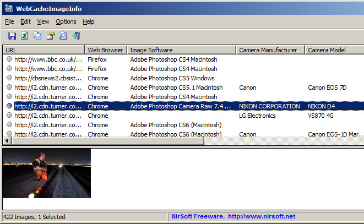Sort by the Image Software column header
364x224 pixels.
click(x=182, y=50)
